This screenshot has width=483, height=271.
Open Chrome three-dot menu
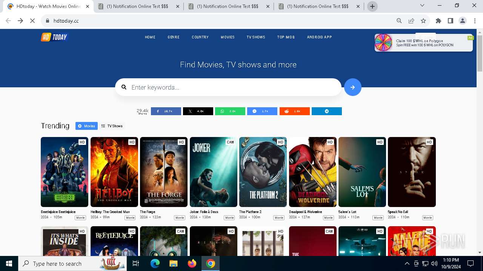[475, 21]
